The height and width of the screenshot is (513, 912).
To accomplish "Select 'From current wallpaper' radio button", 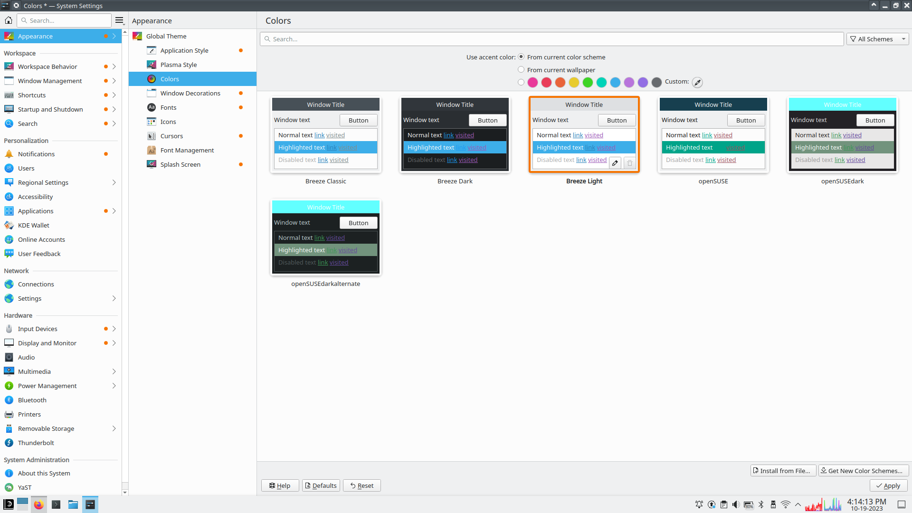I will 521,70.
